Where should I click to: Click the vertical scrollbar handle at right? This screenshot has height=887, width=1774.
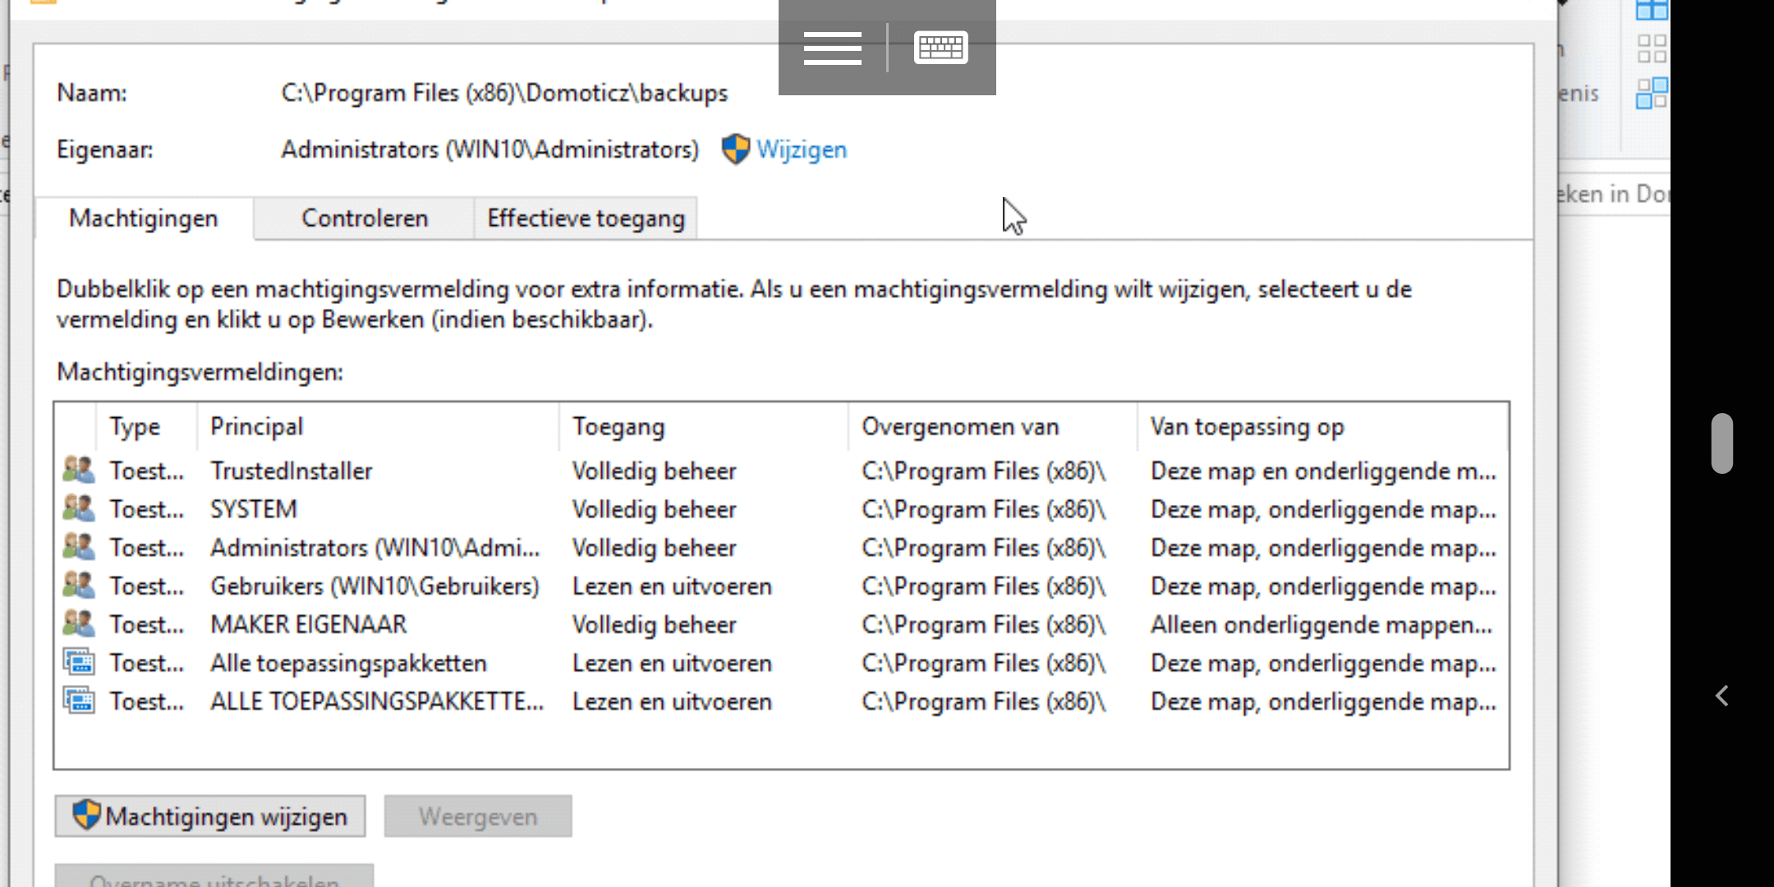(1721, 443)
